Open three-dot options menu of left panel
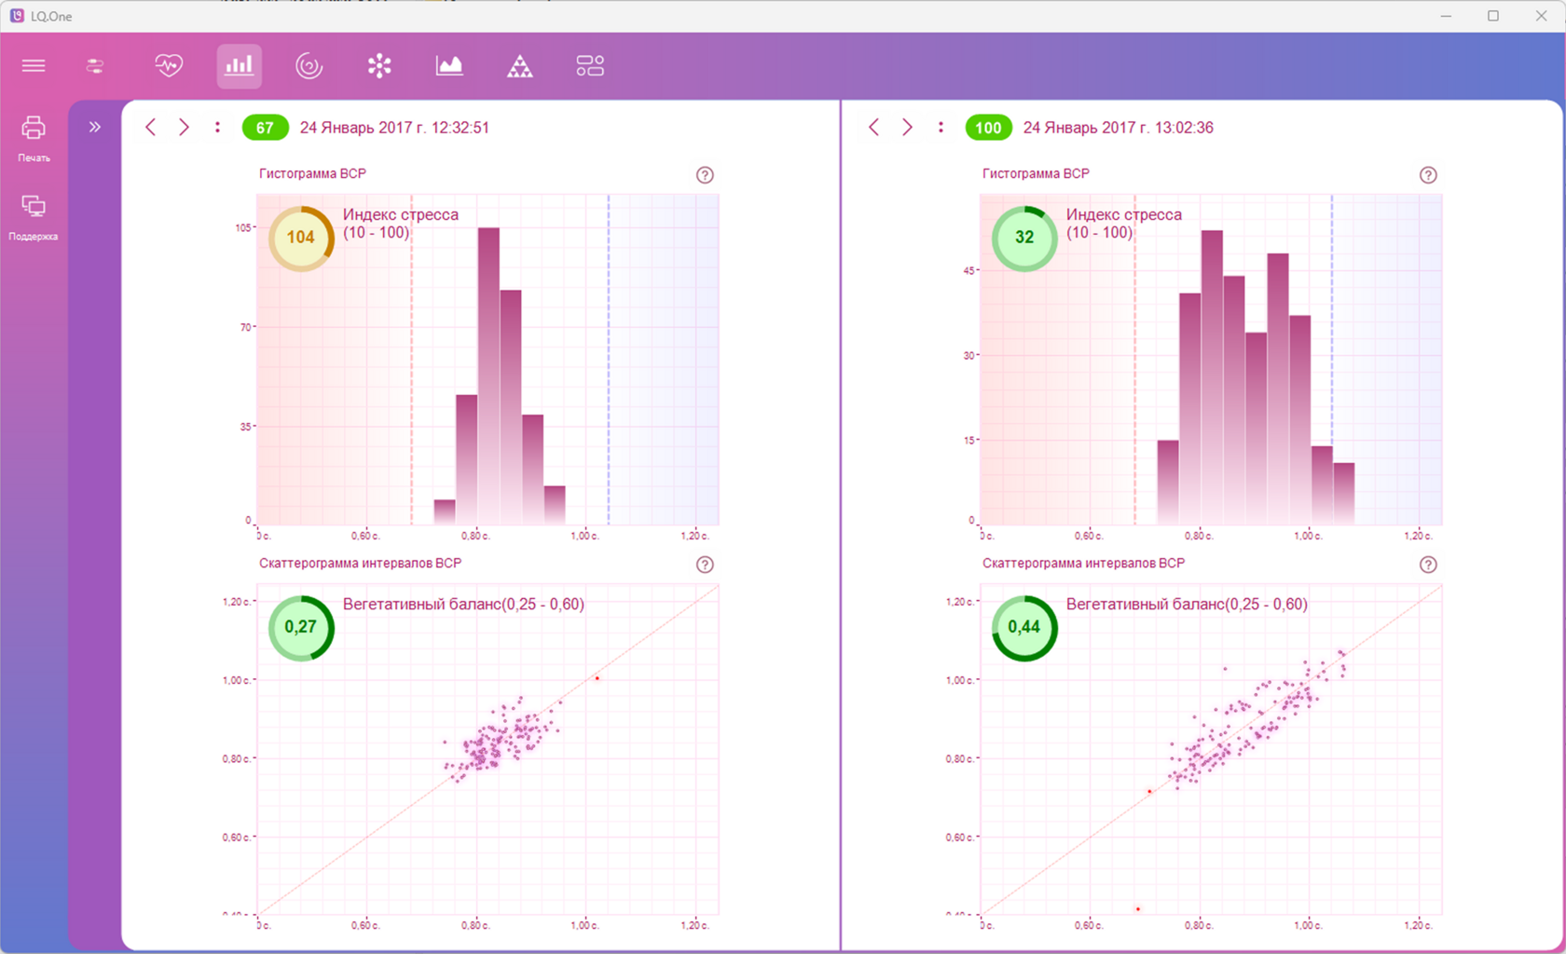Image resolution: width=1566 pixels, height=954 pixels. point(218,128)
